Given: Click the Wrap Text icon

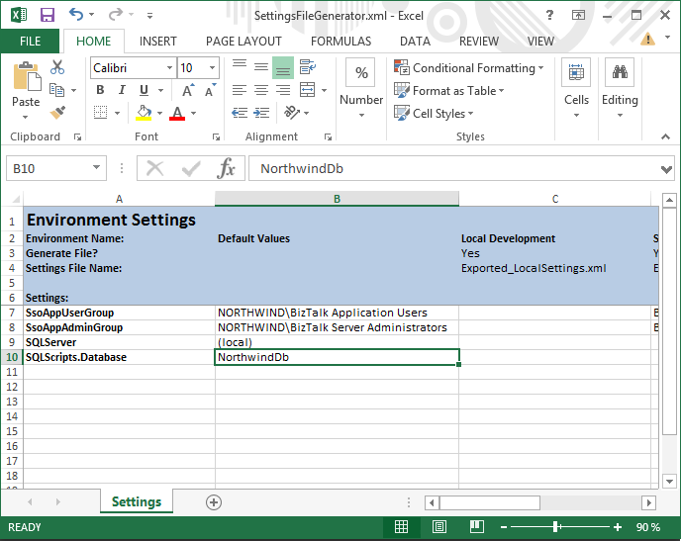Looking at the screenshot, I should coord(308,67).
